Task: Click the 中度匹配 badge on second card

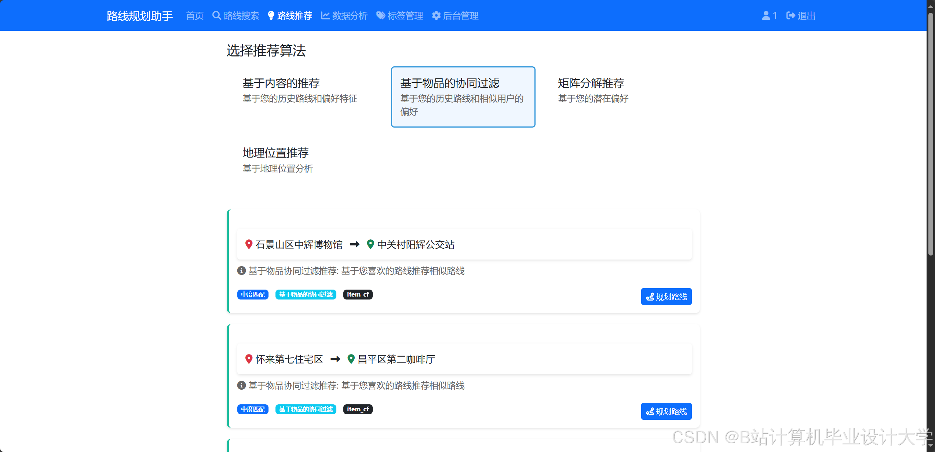Action: 253,409
